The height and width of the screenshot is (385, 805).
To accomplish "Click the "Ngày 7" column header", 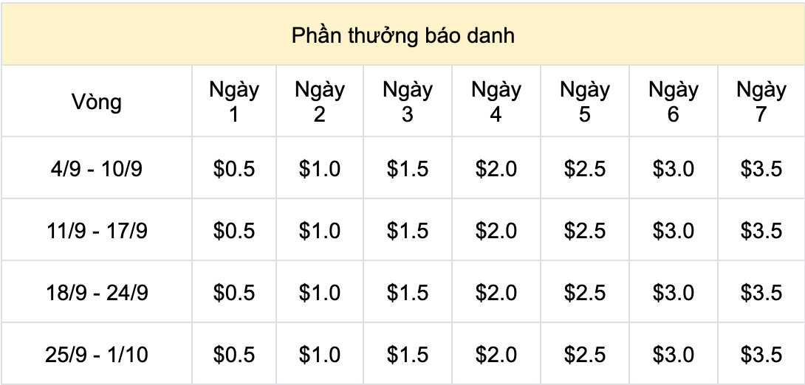I will point(761,102).
